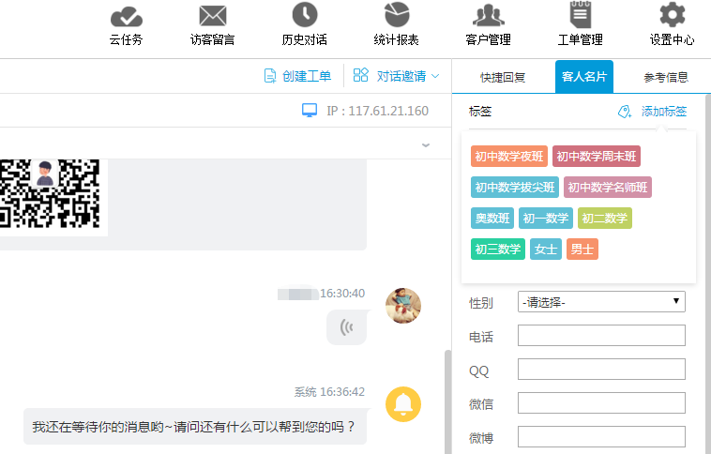Switch to 参考信息 tab
711x454 pixels.
coord(665,77)
